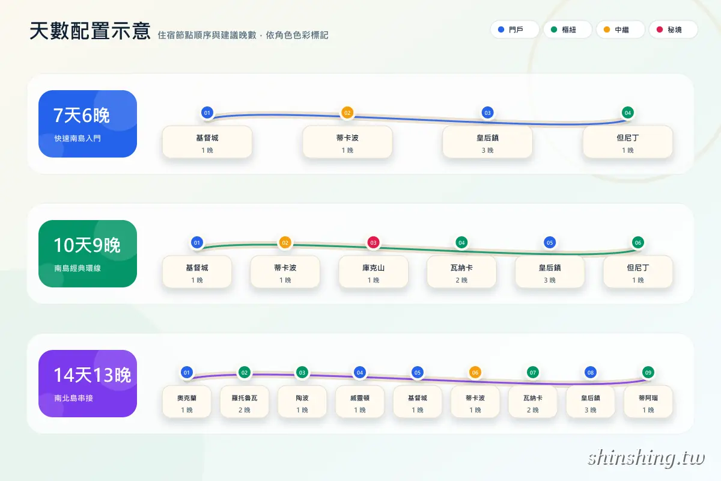Click node 01 marker in 14天13晚 route

[x=187, y=373]
